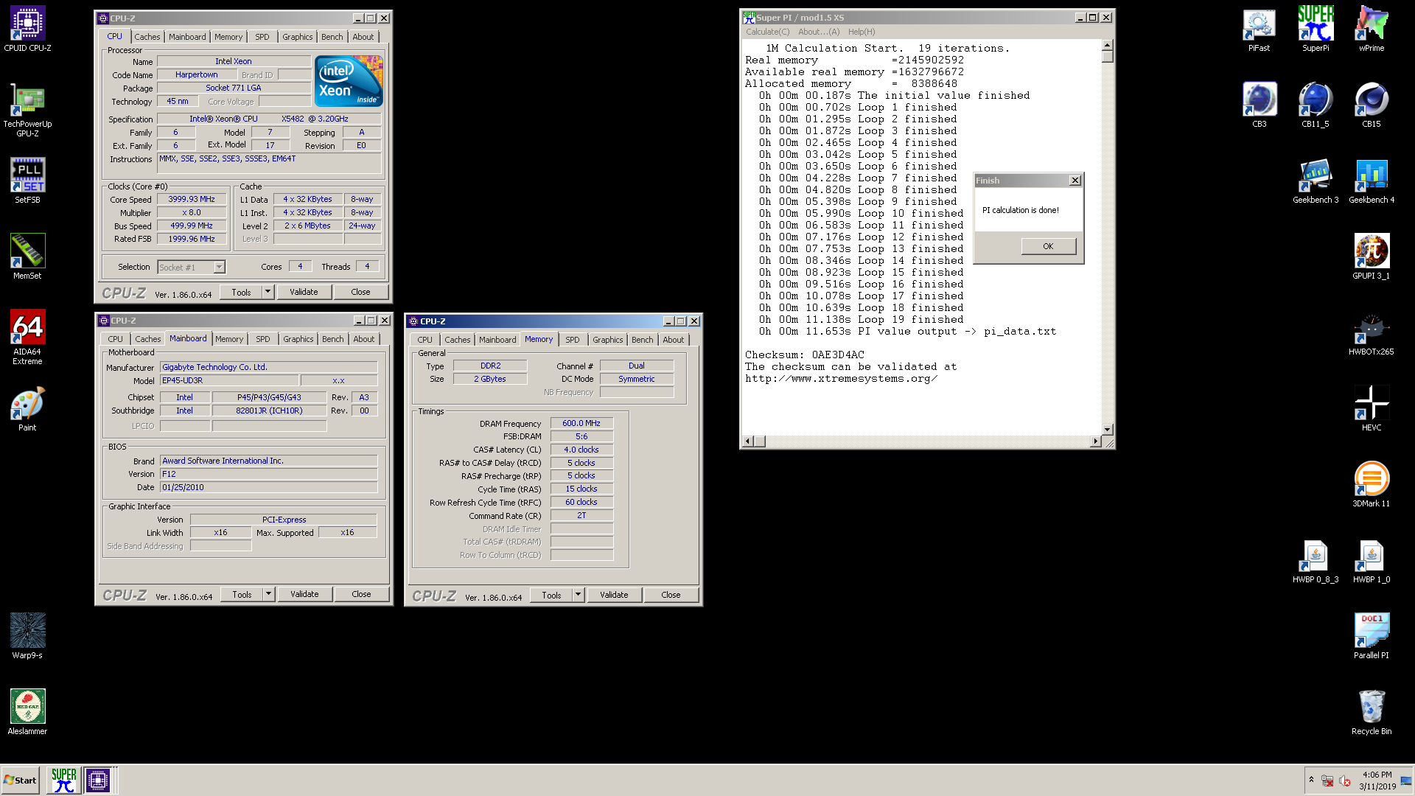Select CPU-Z taskbar button
Screen dimensions: 1415x796
pos(98,780)
